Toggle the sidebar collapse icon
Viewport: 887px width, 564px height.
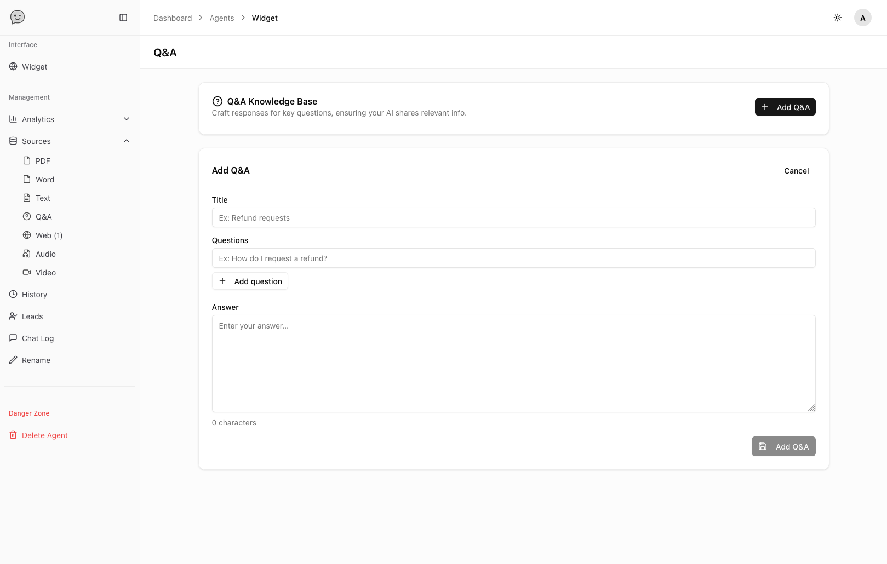coord(123,18)
